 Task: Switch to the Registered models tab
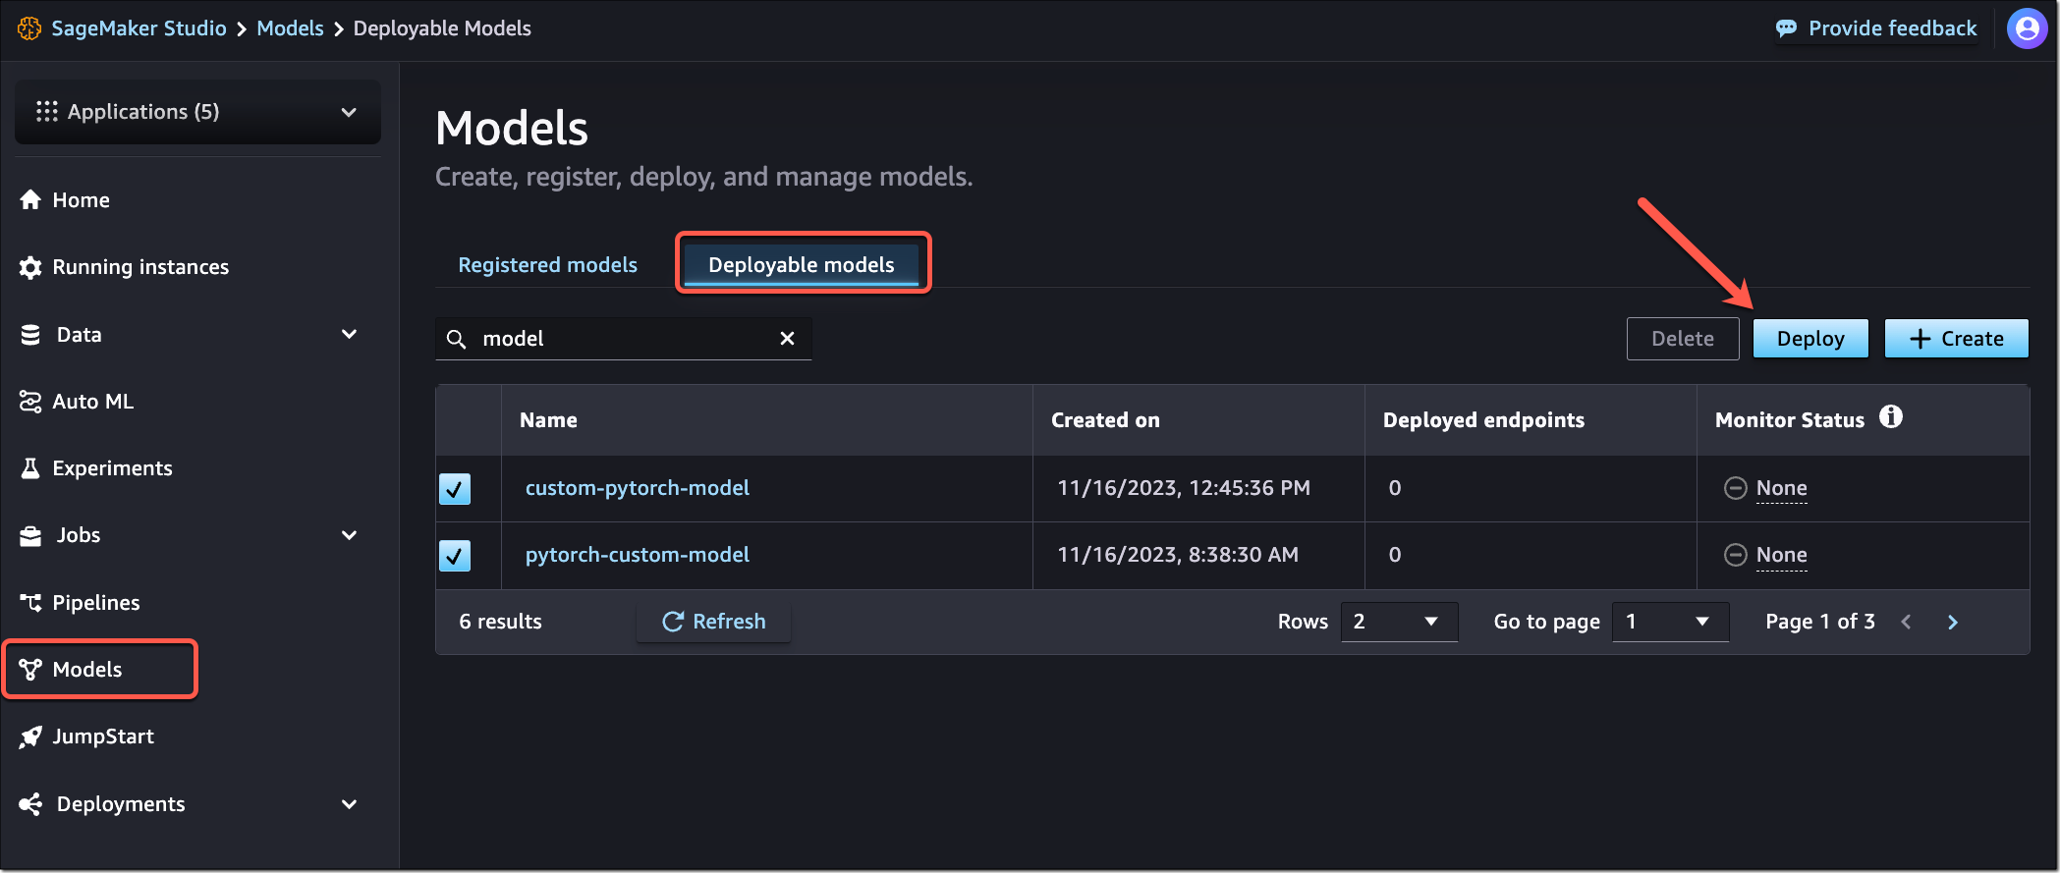[547, 265]
